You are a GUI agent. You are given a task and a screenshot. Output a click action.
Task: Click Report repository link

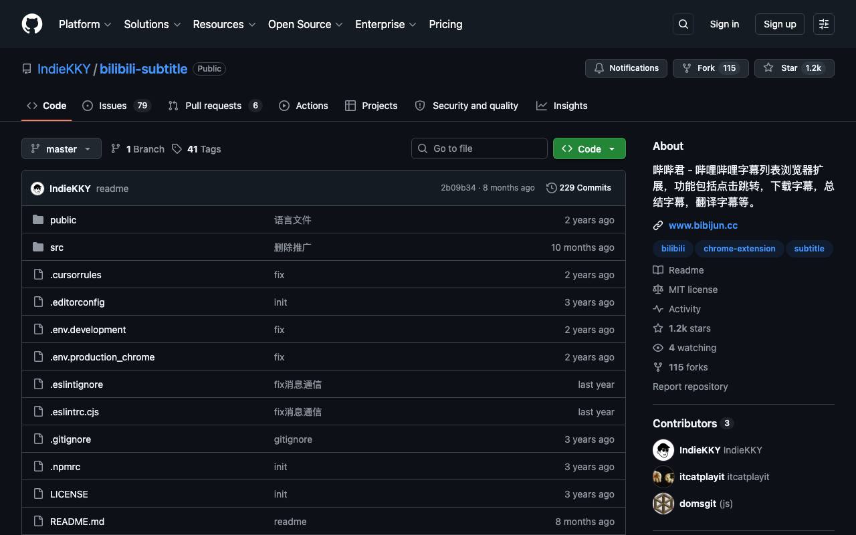(690, 387)
